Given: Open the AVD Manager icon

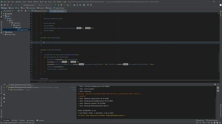Looking at the screenshot, I should pyautogui.click(x=77, y=5).
